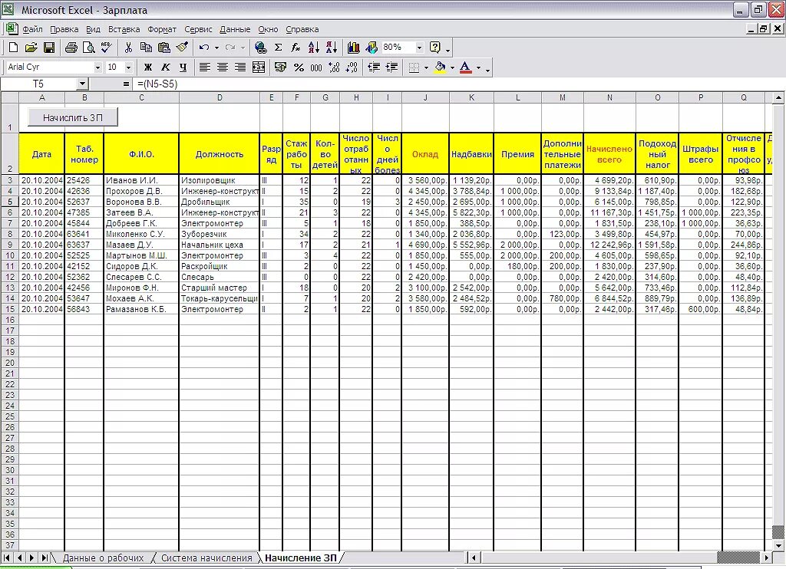
Task: Align text left
Action: coord(204,67)
